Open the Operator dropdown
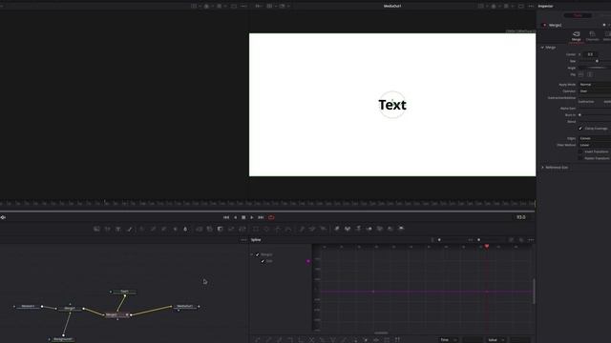The image size is (611, 343). point(595,91)
